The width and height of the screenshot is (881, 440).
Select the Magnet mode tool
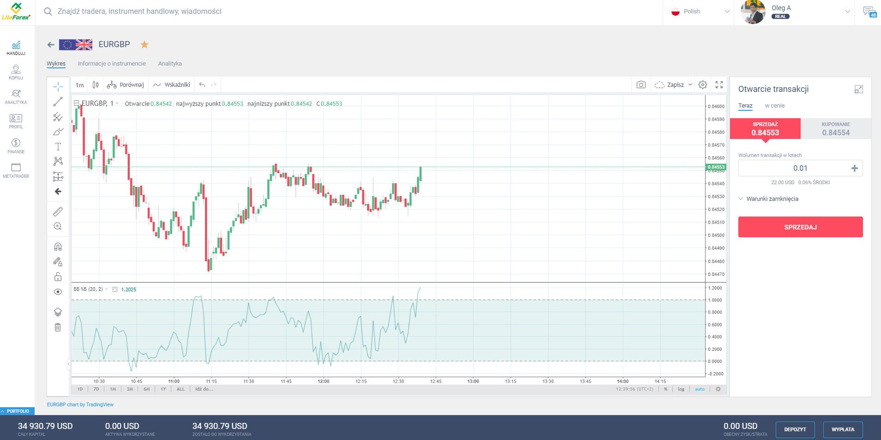point(58,246)
